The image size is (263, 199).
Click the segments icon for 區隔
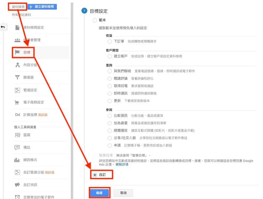click(18, 135)
